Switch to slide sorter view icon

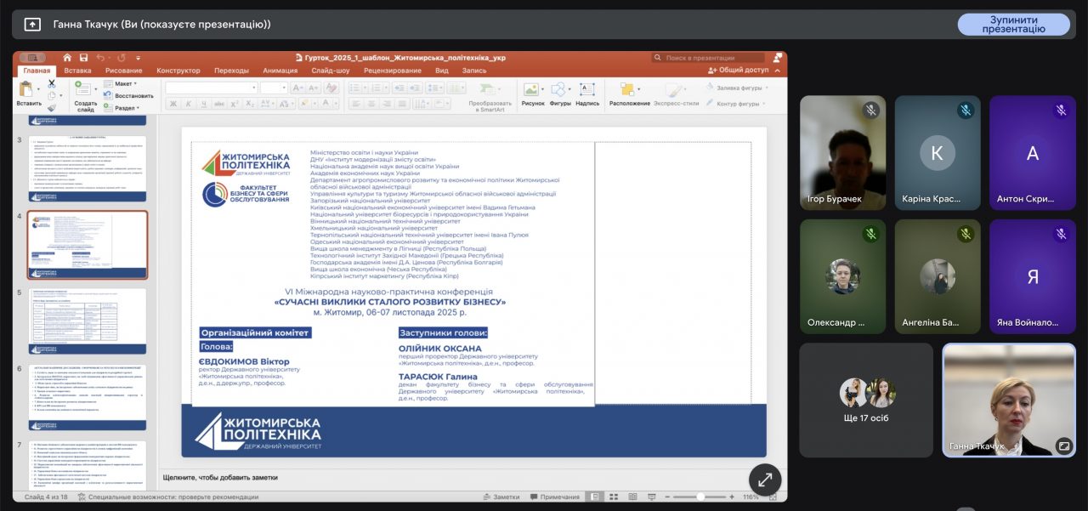[x=615, y=497]
